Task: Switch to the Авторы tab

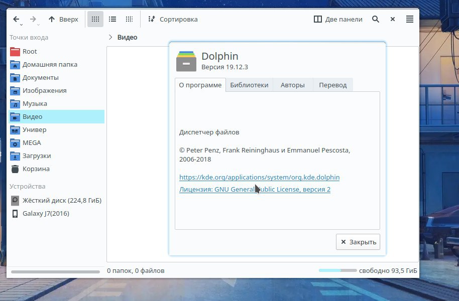Action: pyautogui.click(x=293, y=85)
